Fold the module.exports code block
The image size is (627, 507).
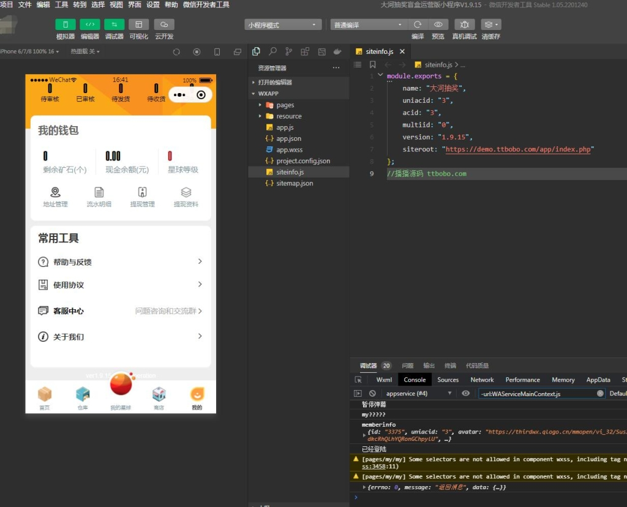pyautogui.click(x=380, y=75)
